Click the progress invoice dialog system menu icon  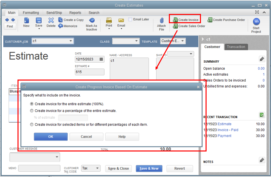(24, 87)
